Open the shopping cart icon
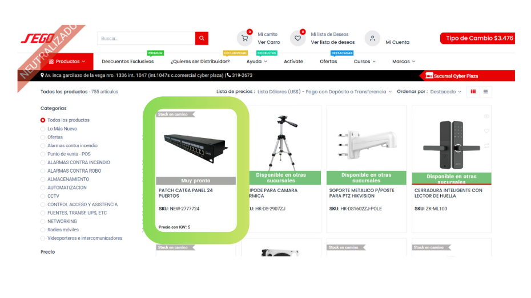 (x=245, y=39)
